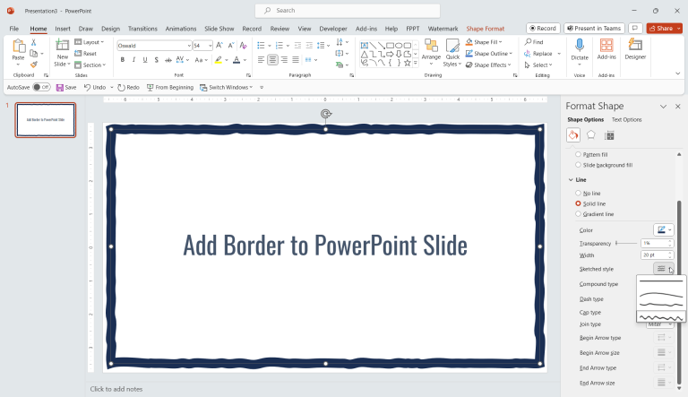This screenshot has height=397, width=688.
Task: Open the Fill & Line tab icon
Action: (573, 134)
